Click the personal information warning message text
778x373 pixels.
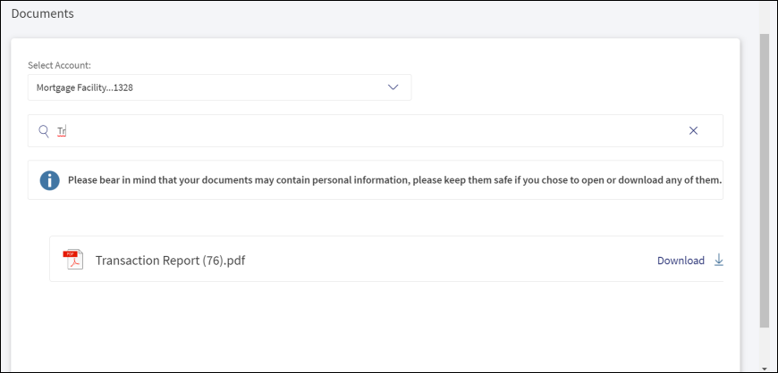pyautogui.click(x=395, y=180)
